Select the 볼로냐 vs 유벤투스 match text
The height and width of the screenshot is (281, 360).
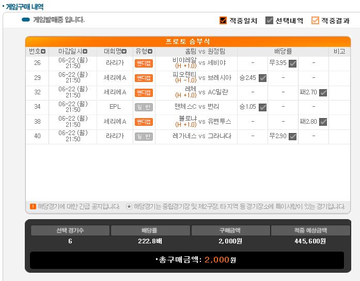(x=203, y=122)
